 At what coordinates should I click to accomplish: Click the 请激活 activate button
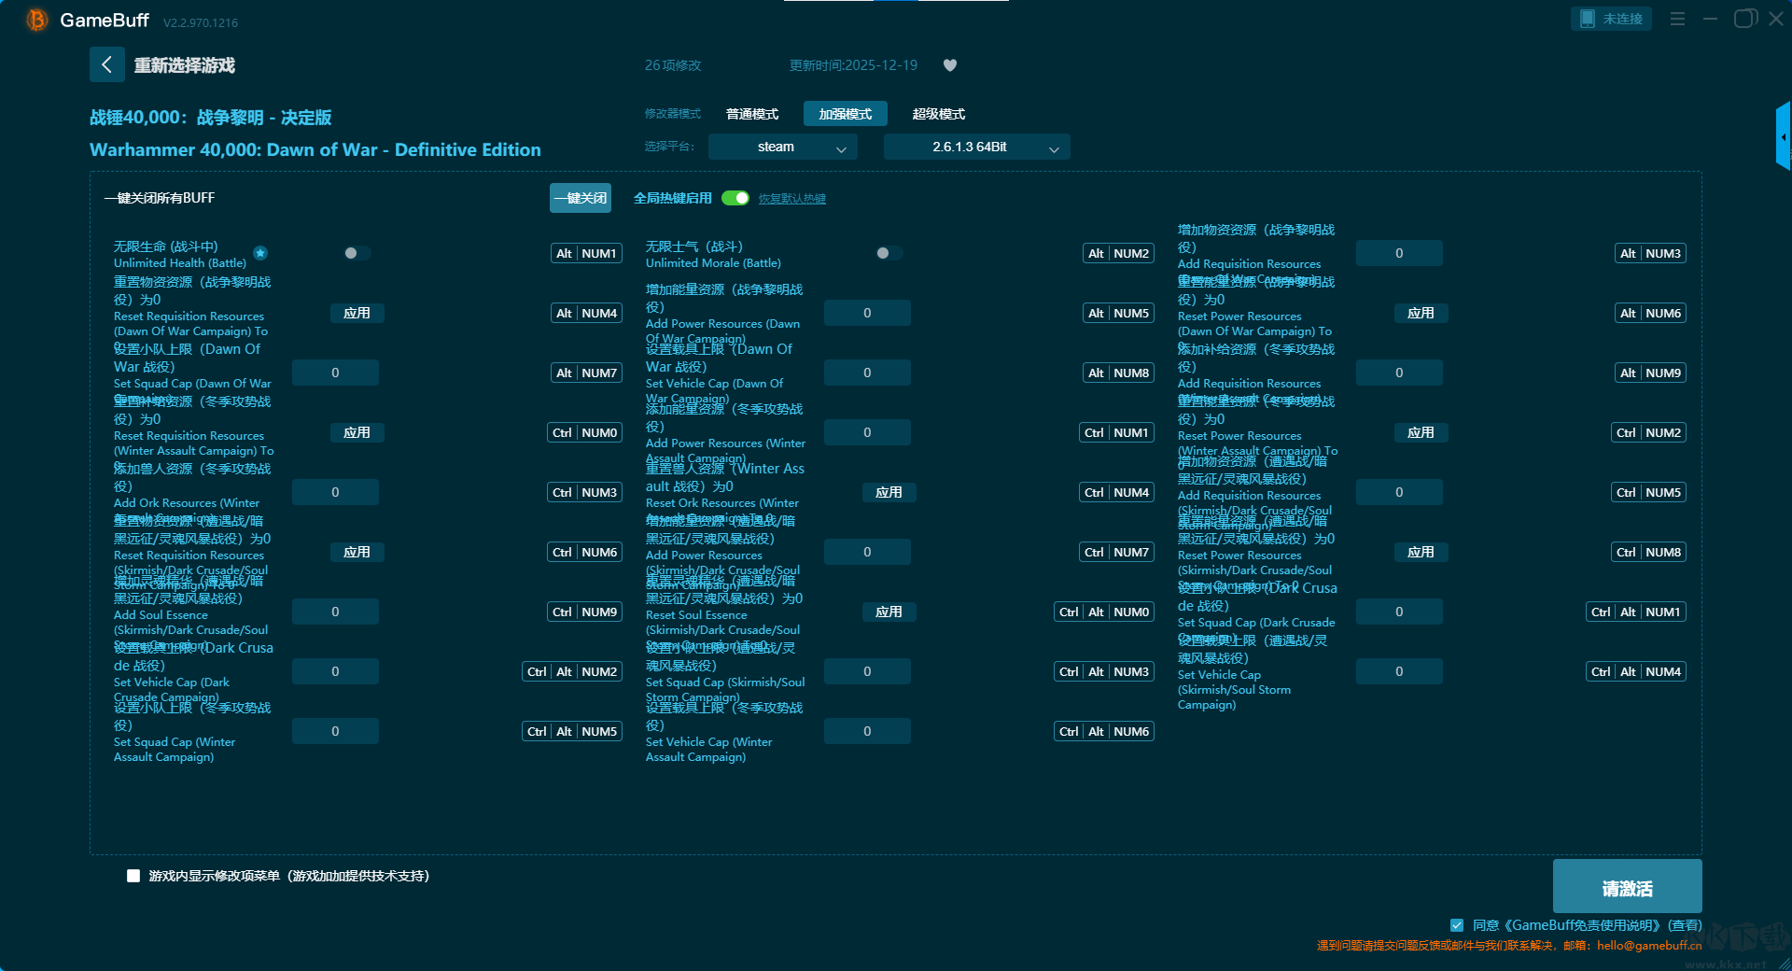[x=1627, y=887]
